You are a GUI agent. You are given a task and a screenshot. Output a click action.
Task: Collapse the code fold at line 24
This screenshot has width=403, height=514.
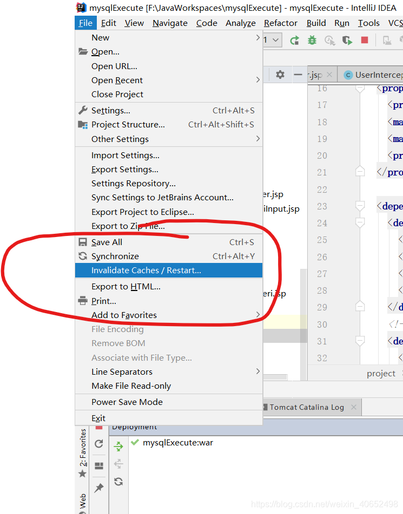point(360,223)
